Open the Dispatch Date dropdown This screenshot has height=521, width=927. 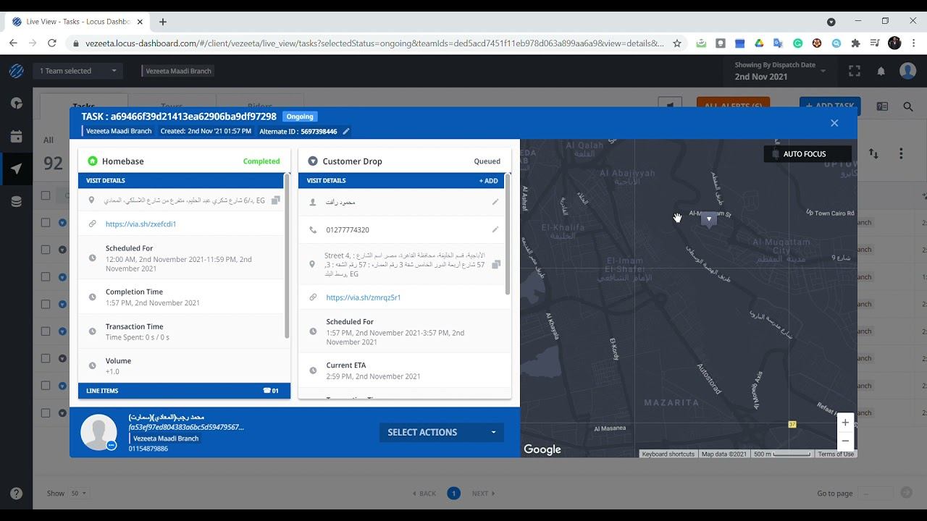click(x=779, y=71)
